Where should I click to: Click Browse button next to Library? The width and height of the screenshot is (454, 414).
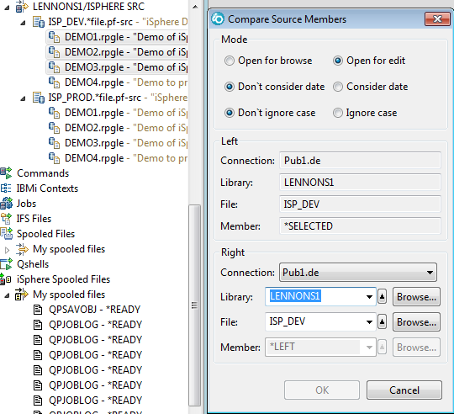416,297
